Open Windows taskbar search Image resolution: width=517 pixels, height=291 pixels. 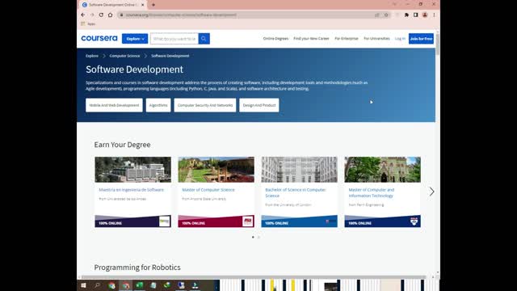[x=97, y=285]
